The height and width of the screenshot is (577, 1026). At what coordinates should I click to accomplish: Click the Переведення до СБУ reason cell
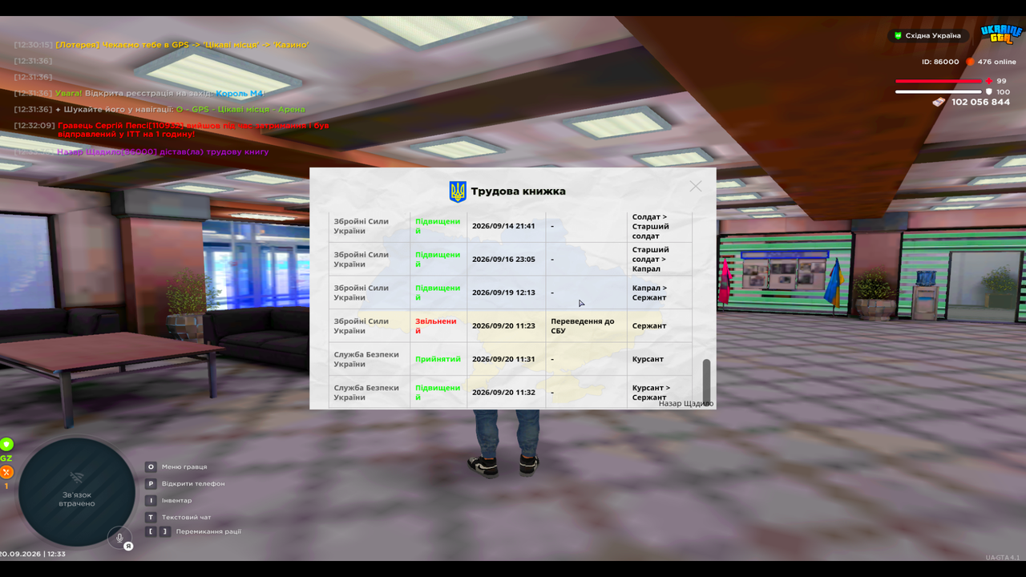tap(587, 326)
